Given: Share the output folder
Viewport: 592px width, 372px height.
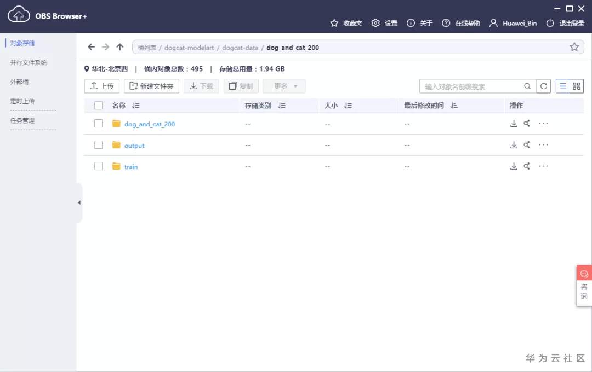Looking at the screenshot, I should (527, 145).
